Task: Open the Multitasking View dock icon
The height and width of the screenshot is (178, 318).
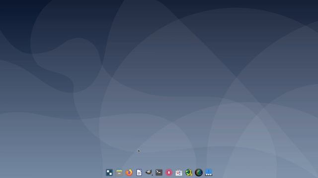Action: click(109, 173)
